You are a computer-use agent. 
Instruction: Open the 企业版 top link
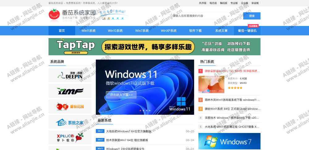(244, 3)
